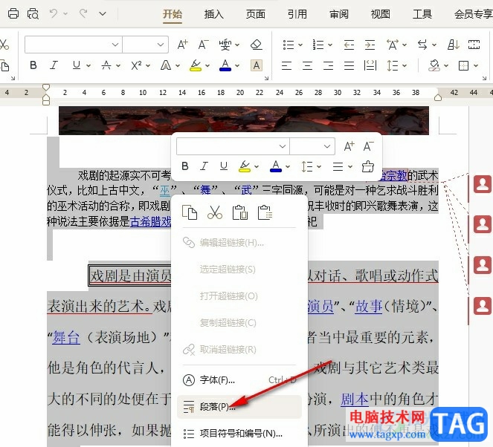Open the 工具 ribbon tab
Viewport: 493px width, 447px height.
point(422,14)
